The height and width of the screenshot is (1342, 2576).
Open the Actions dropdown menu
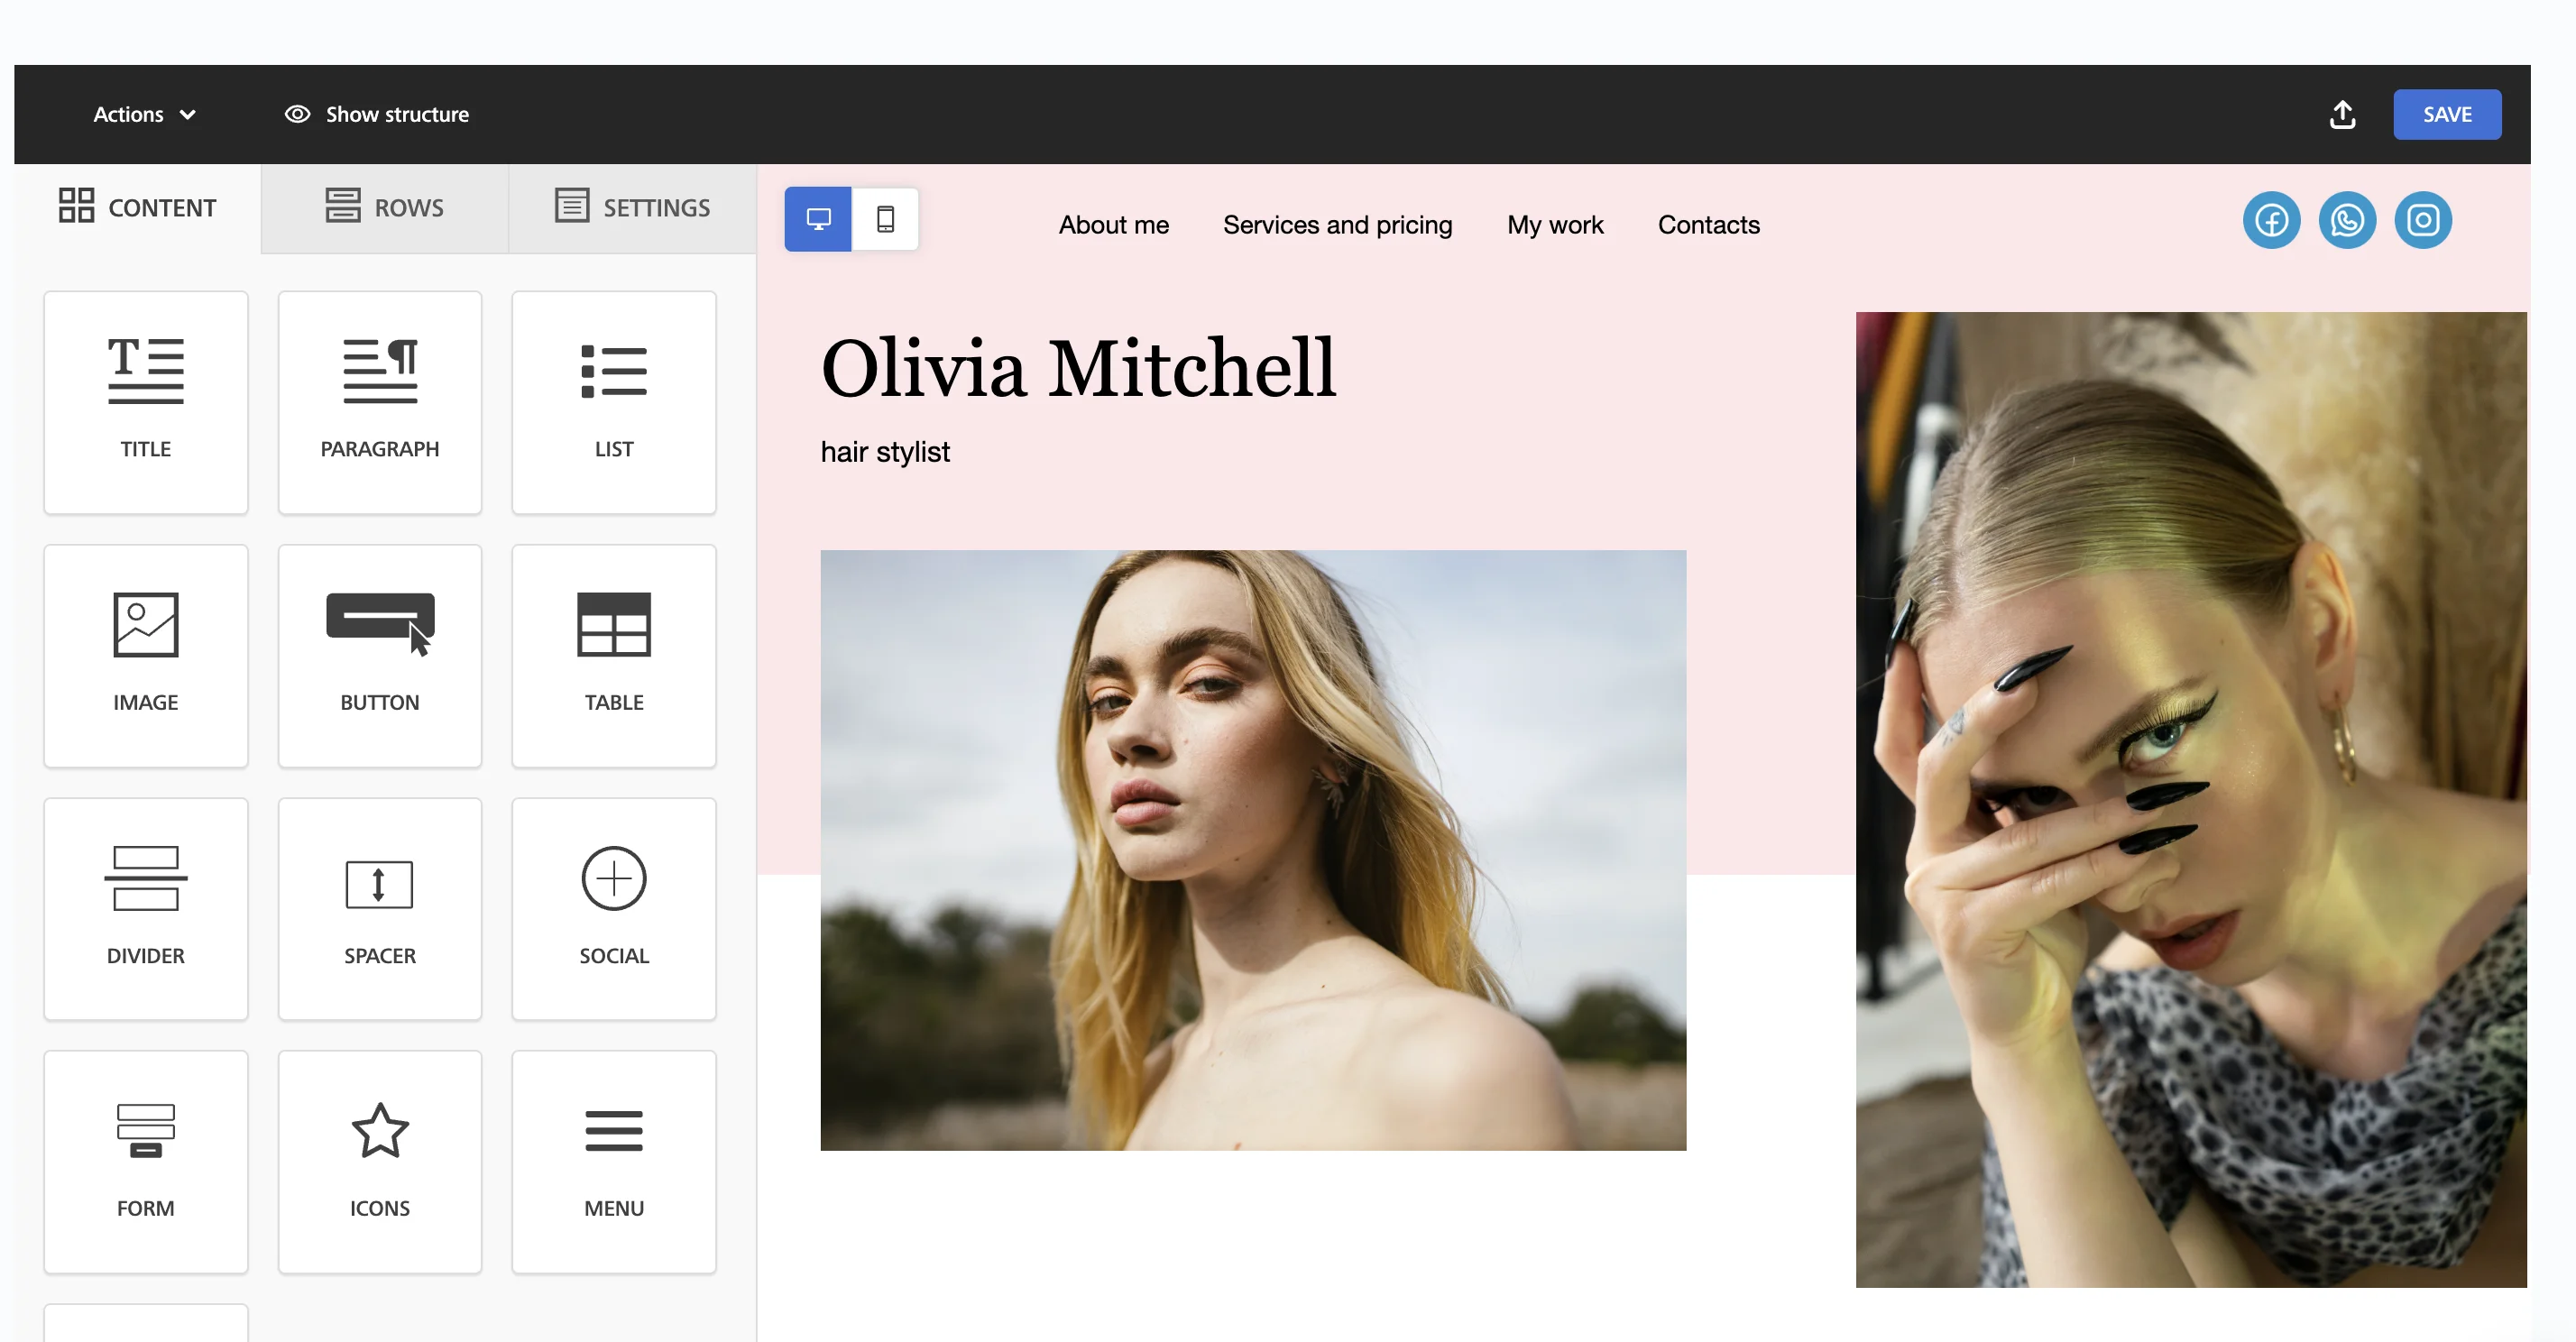coord(144,114)
